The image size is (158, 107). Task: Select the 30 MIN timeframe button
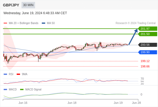28,5
